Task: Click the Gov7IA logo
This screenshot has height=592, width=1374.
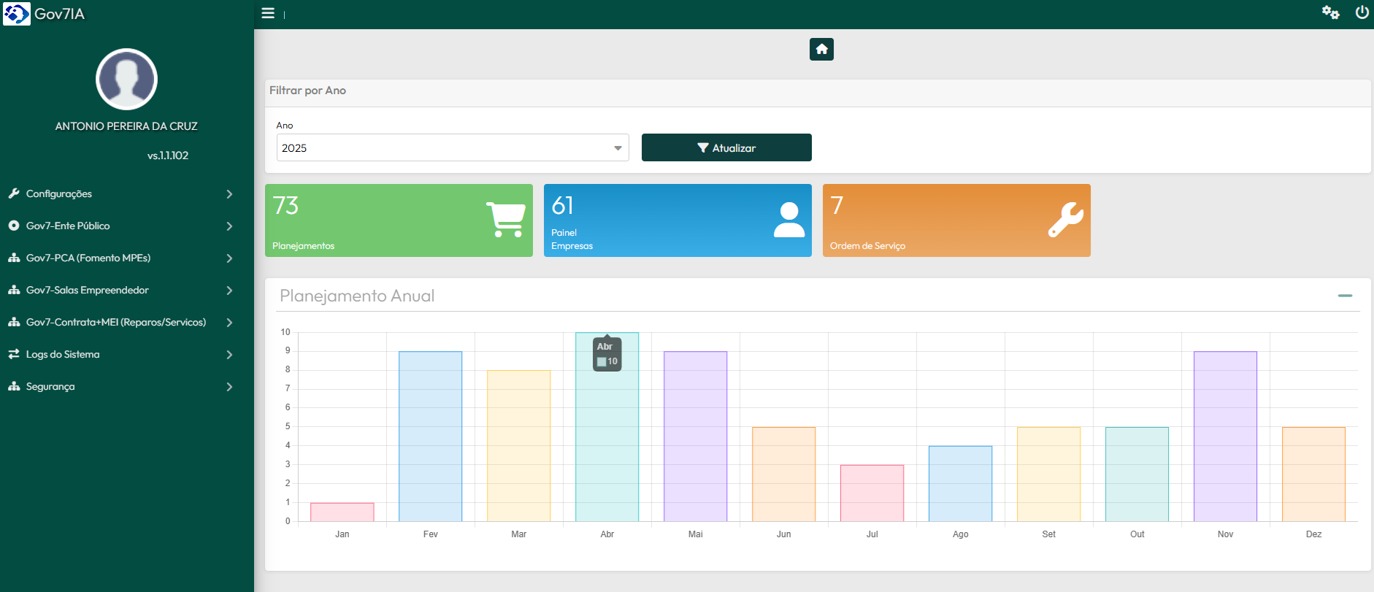Action: [17, 14]
